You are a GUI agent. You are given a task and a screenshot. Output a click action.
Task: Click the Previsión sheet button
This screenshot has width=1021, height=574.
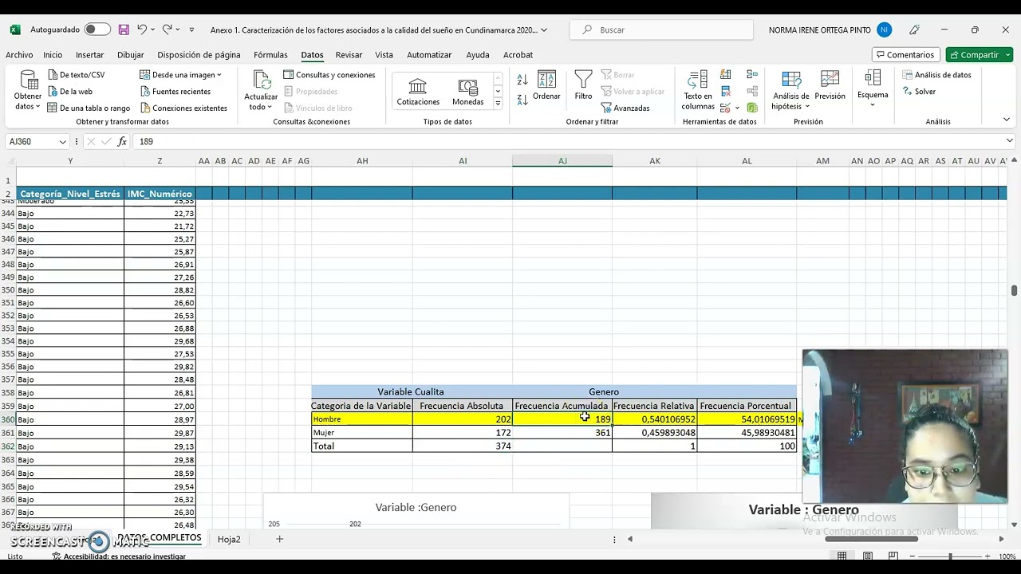[830, 85]
